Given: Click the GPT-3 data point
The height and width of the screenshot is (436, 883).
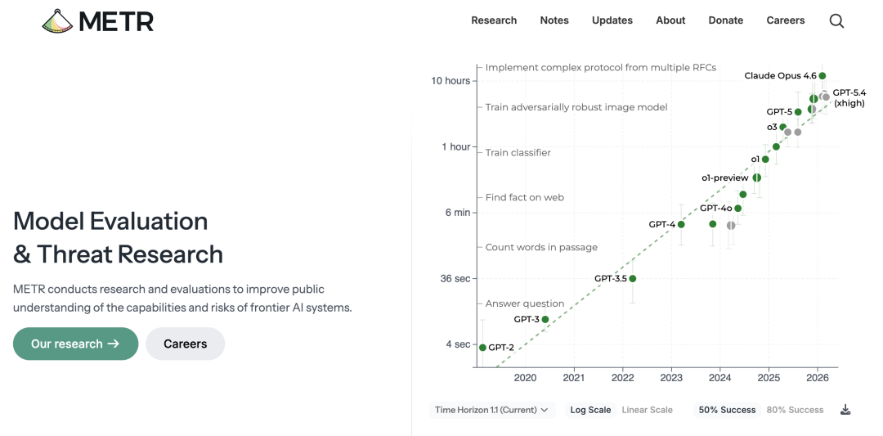Looking at the screenshot, I should [x=545, y=320].
